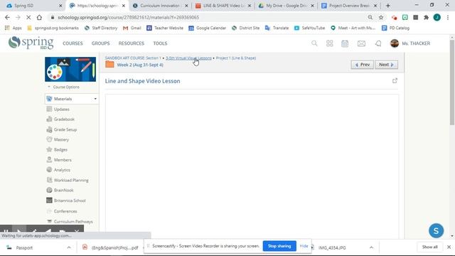Open Gmail bookmark
Image resolution: width=455 pixels, height=256 pixels.
(132, 28)
